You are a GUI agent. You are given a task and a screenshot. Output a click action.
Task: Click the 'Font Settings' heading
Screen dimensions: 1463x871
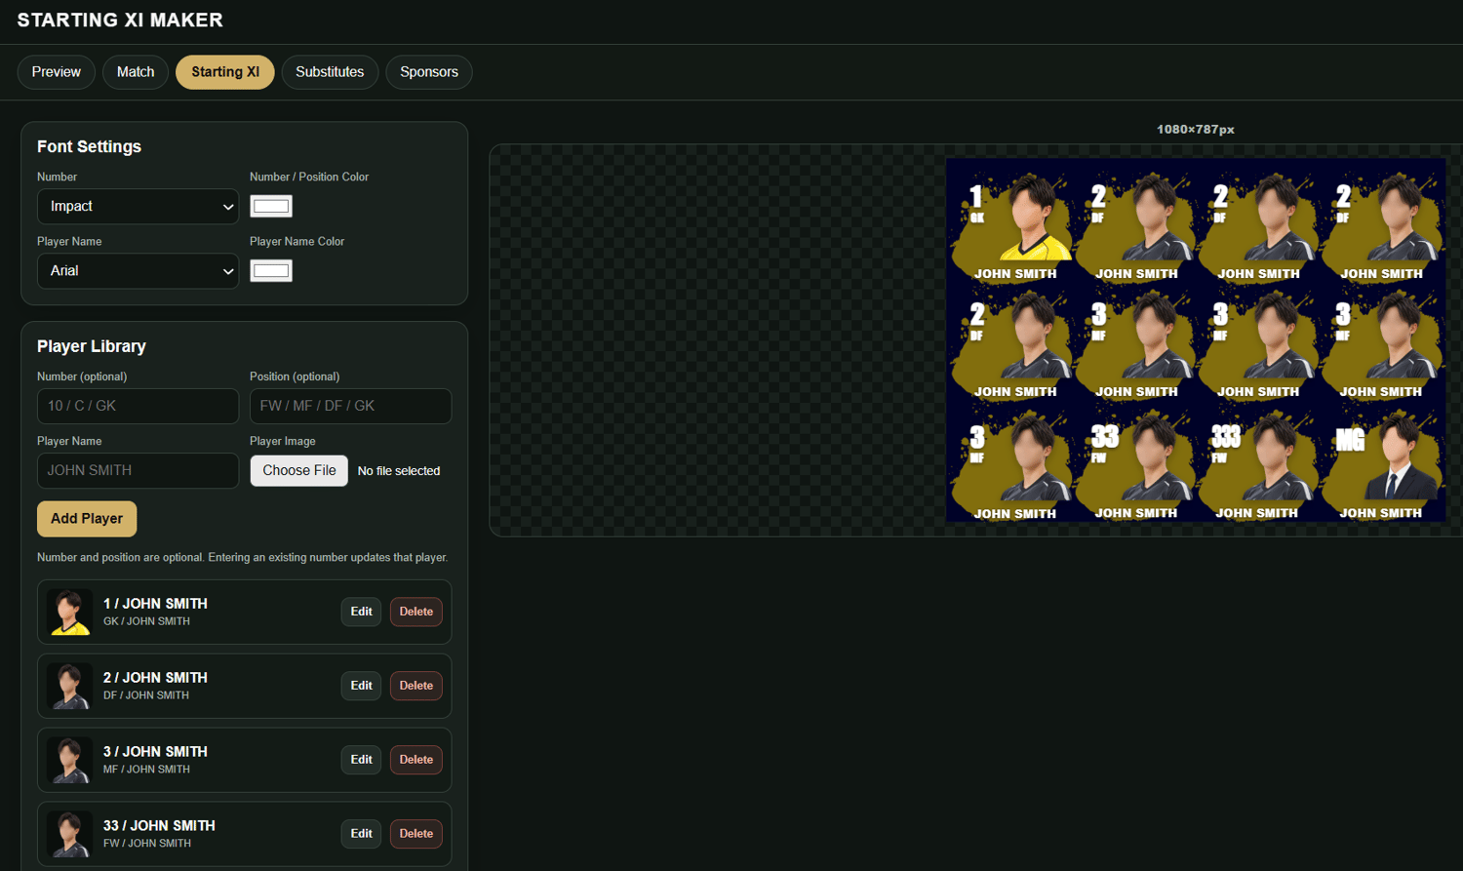(x=89, y=146)
